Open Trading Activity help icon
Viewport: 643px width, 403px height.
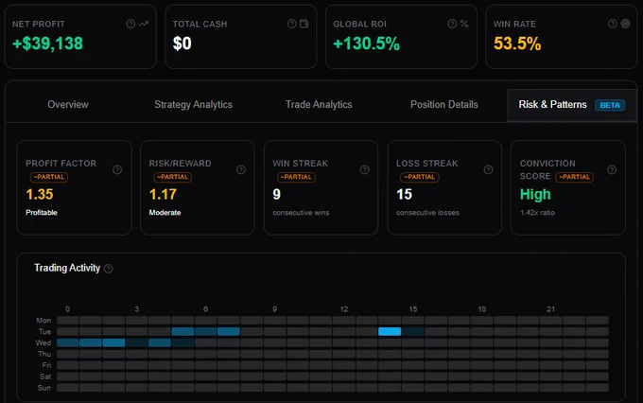coord(108,269)
